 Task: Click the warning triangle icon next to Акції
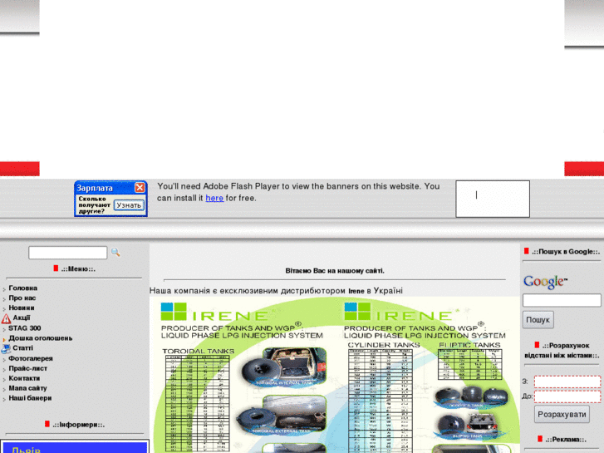6,319
